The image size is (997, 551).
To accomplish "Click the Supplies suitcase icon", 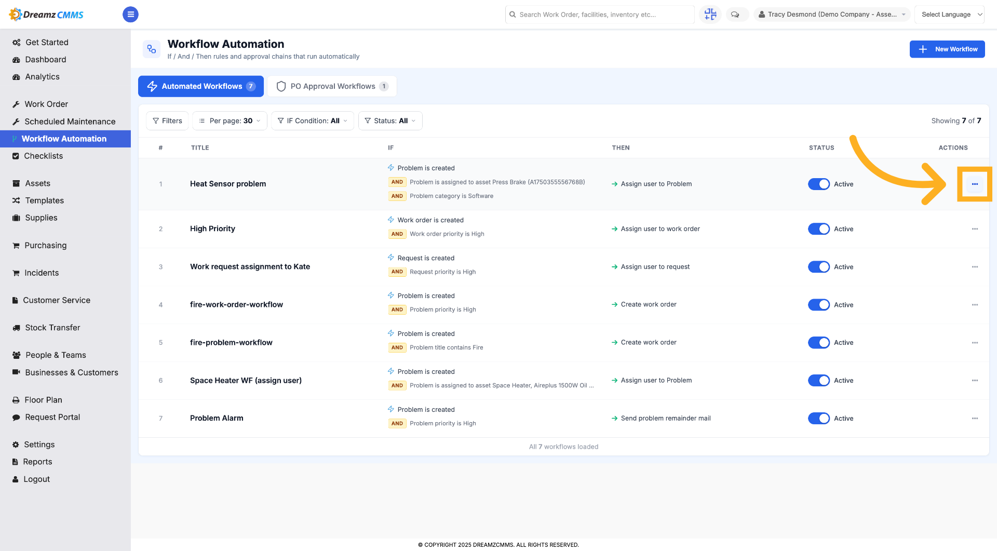I will 16,218.
